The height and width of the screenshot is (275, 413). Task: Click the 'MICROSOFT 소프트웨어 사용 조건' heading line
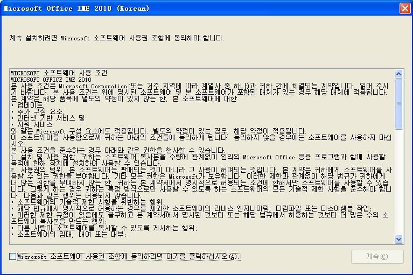point(59,73)
